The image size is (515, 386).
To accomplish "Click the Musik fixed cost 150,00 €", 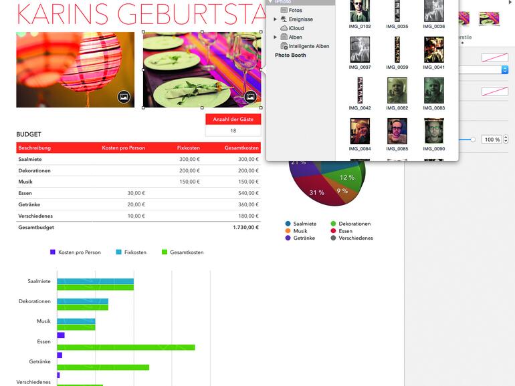I will (x=189, y=182).
